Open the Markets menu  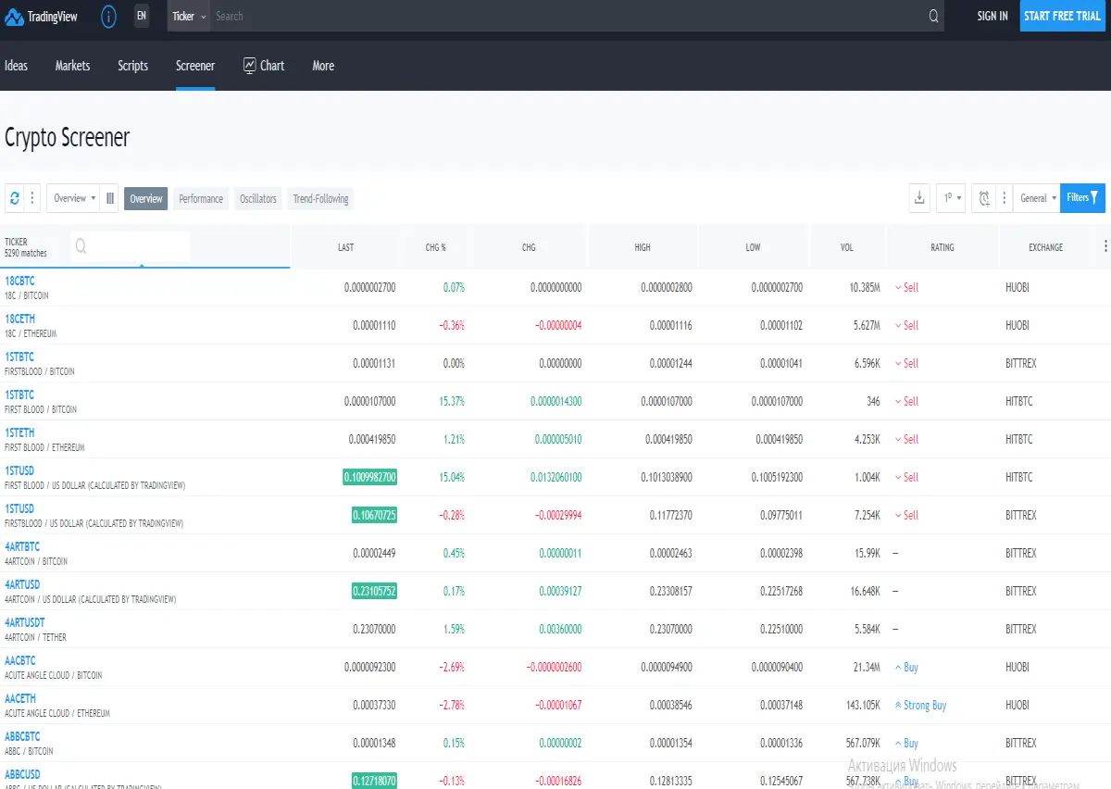pos(72,66)
